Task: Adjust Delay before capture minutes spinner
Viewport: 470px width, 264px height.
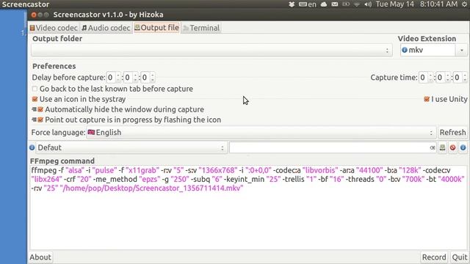Action: (x=131, y=78)
